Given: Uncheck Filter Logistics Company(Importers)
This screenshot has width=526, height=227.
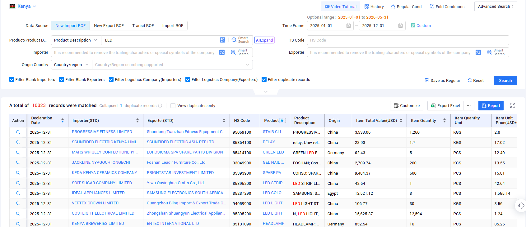Looking at the screenshot, I should tap(111, 80).
